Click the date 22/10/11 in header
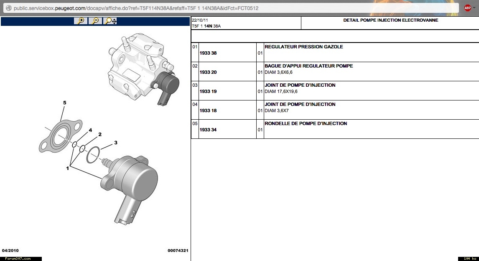Viewport: 479px width, 261px height. (x=200, y=20)
